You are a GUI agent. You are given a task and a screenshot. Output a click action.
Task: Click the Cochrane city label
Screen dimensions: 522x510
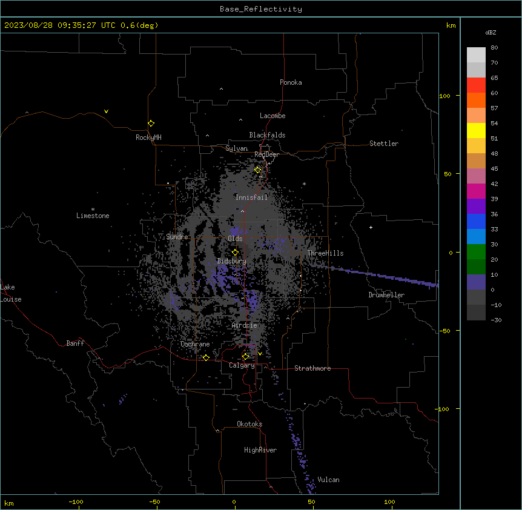pyautogui.click(x=195, y=344)
